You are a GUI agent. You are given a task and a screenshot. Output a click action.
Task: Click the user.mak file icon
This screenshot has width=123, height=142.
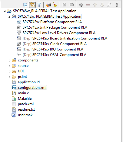(x=14, y=115)
